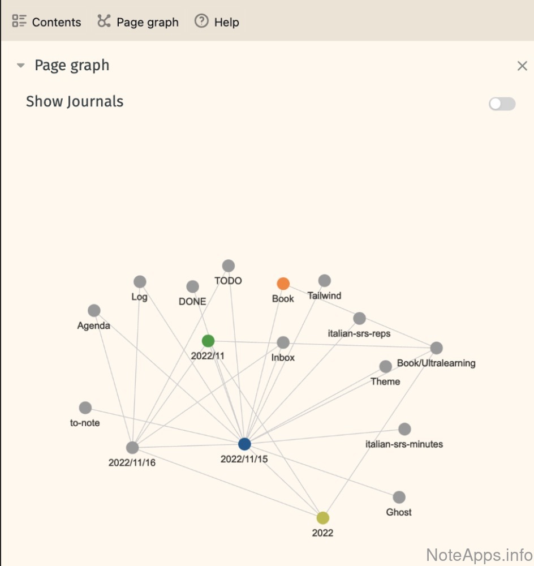Collapse the Page graph section arrow

pyautogui.click(x=21, y=66)
